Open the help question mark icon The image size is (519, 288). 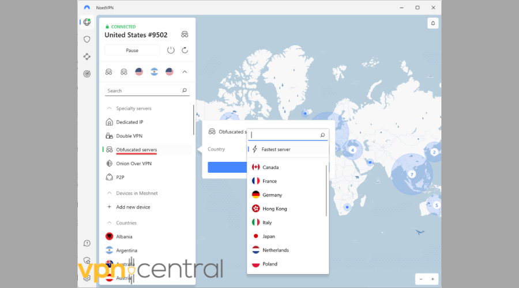click(x=86, y=244)
